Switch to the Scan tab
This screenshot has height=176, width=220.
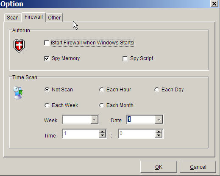(13, 18)
